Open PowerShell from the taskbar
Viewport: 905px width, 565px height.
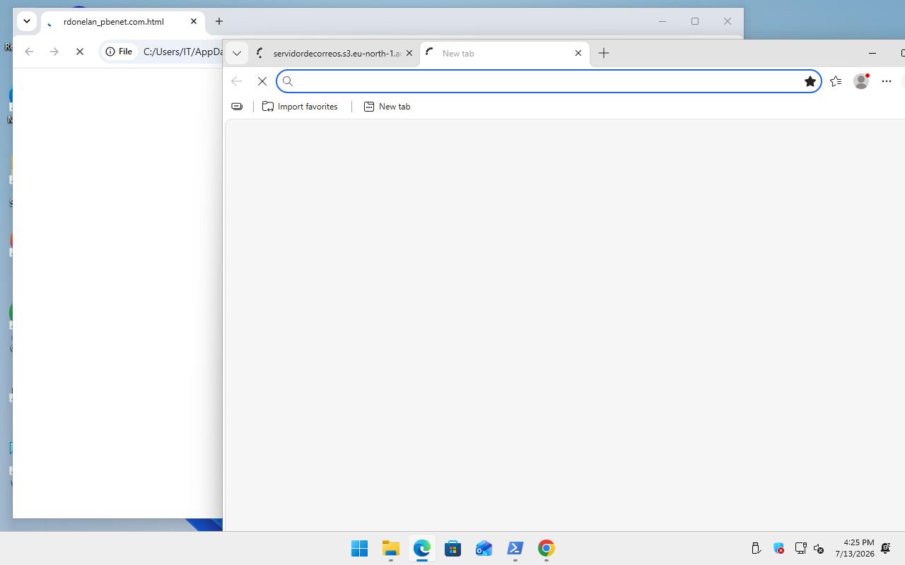[x=515, y=548]
